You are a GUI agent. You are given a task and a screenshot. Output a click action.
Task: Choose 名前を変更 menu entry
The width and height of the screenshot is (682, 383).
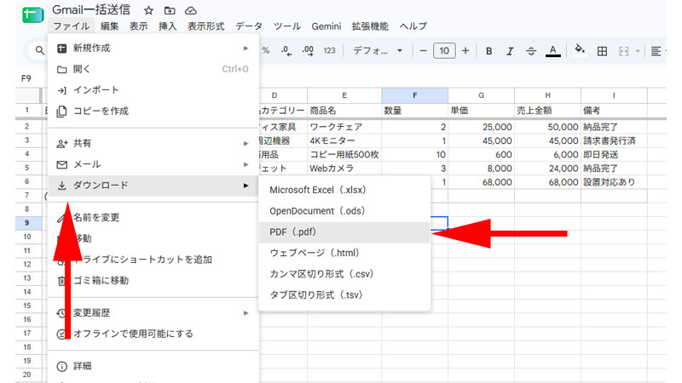153,217
